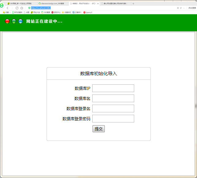Viewport: 197px width, 178px height.
Task: Click the red circle in the green header
Action: (7, 21)
